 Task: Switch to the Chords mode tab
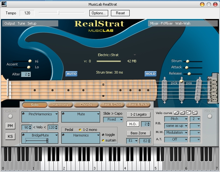[86, 105]
